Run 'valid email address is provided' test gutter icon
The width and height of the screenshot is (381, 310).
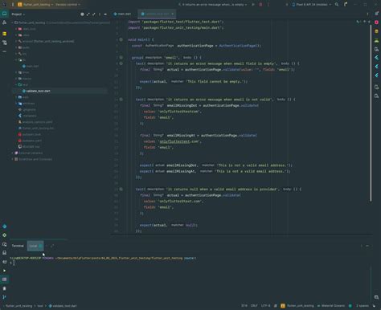coord(121,190)
